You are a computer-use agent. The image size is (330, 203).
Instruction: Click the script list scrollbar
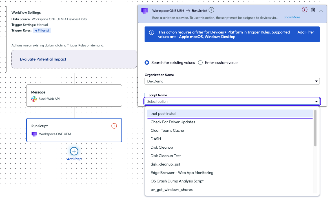(x=315, y=128)
